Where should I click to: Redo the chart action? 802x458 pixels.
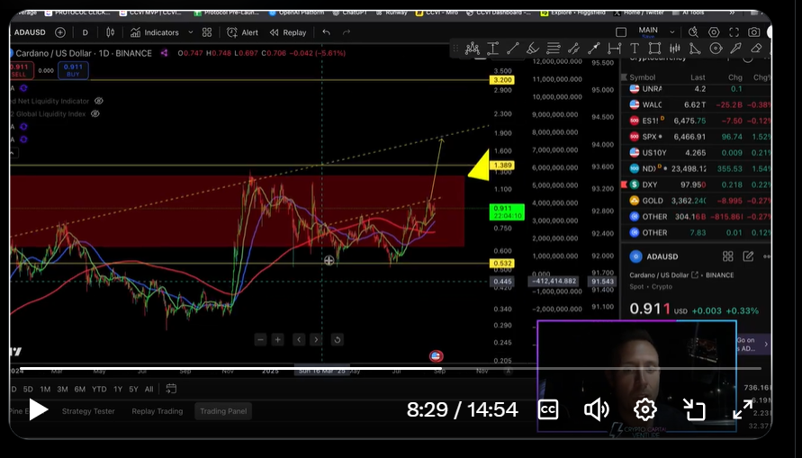(347, 32)
